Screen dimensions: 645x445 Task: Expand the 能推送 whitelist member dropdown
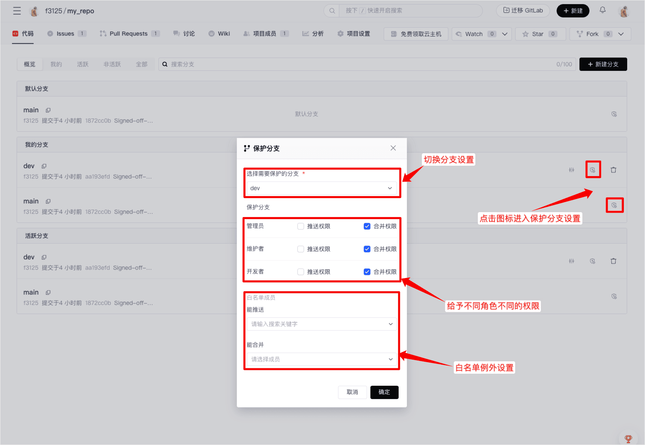(x=321, y=324)
